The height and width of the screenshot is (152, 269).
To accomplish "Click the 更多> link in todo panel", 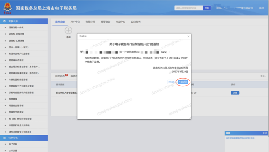I will tap(263, 76).
